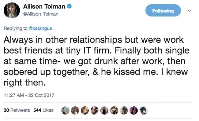Visit the @Allison_Tolman handle
199x121 pixels.
pyautogui.click(x=41, y=14)
